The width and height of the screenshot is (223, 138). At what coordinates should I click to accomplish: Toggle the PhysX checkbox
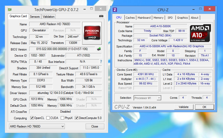coord(62,118)
